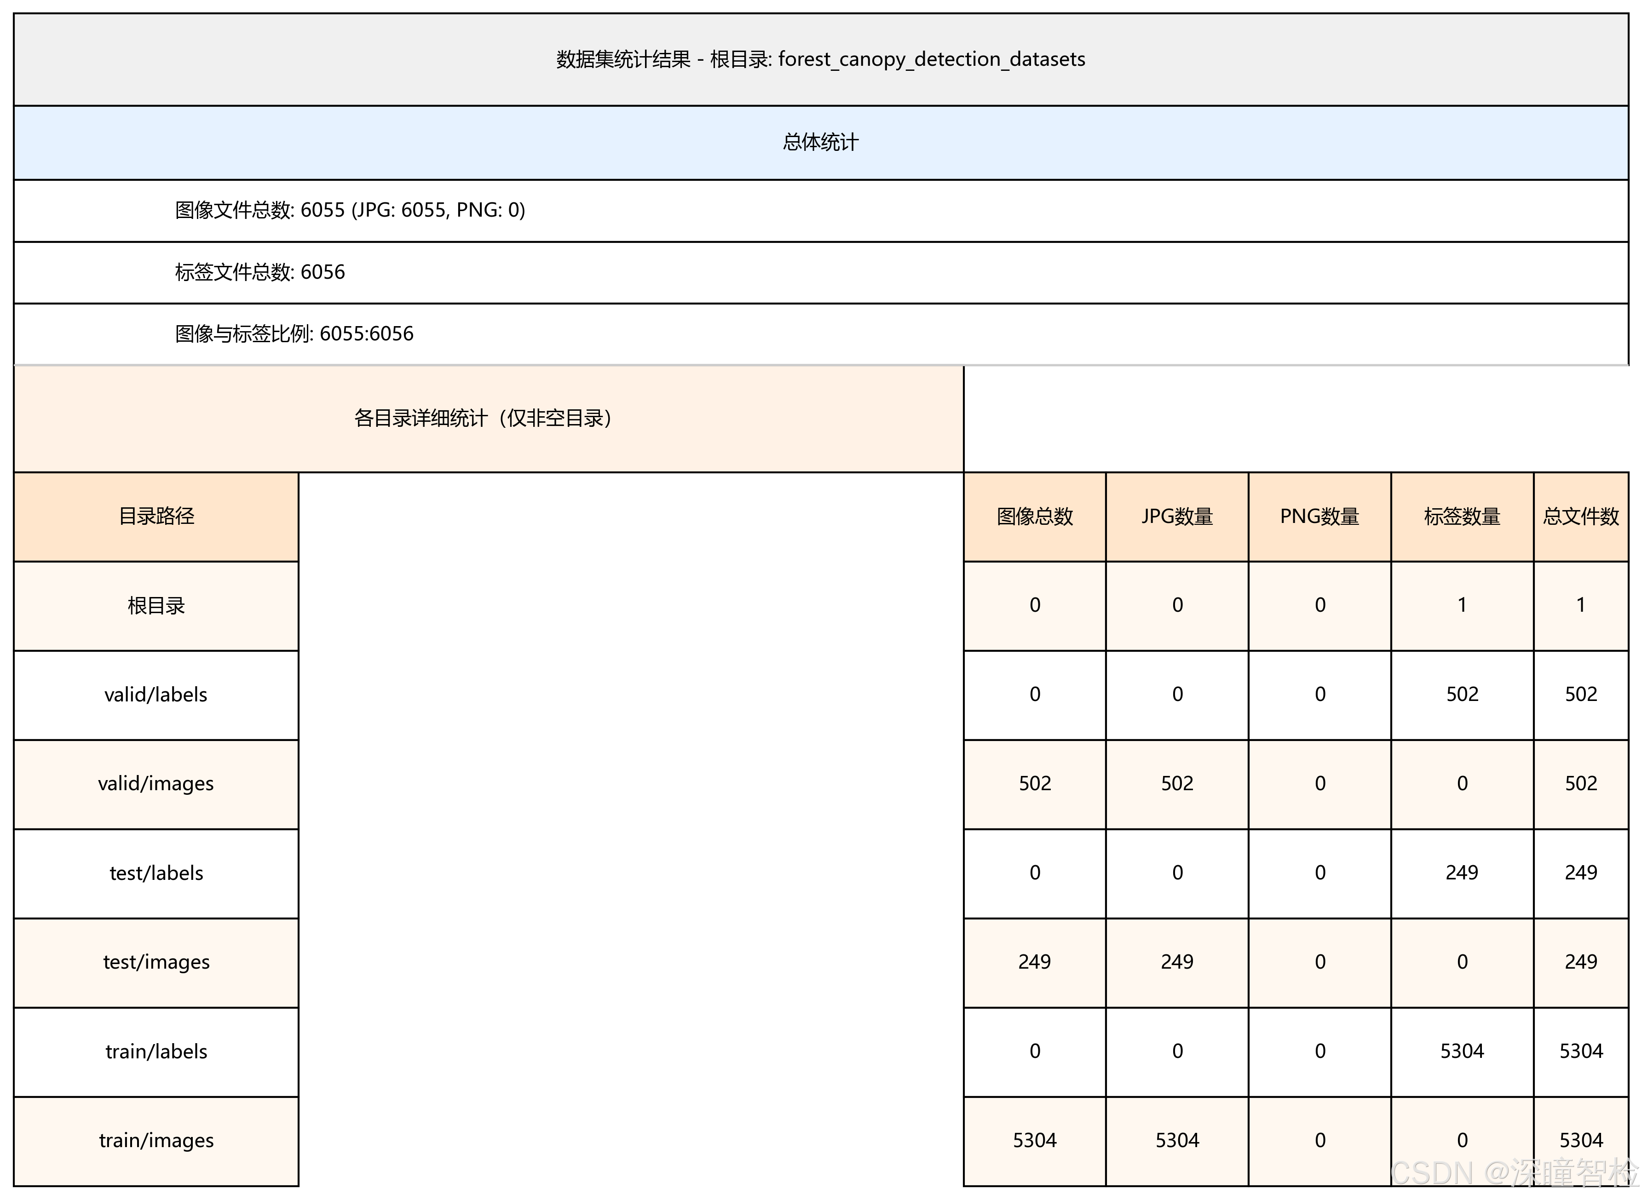Click the train/labels directory cell

[156, 1052]
